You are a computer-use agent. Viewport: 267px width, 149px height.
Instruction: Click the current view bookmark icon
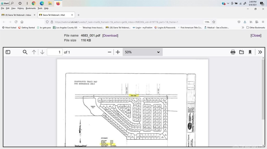click(250, 52)
